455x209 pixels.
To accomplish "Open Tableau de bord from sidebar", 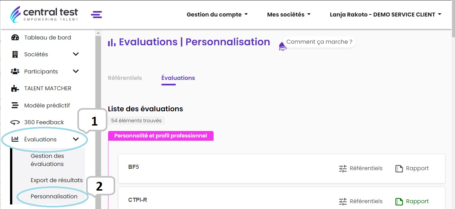I will pos(47,38).
